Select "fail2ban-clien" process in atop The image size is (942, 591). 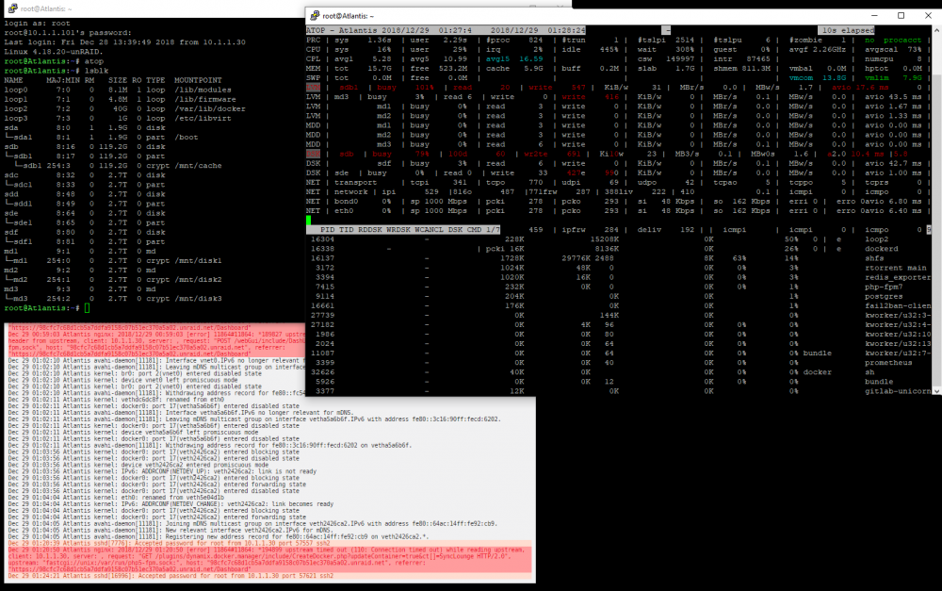coord(898,306)
